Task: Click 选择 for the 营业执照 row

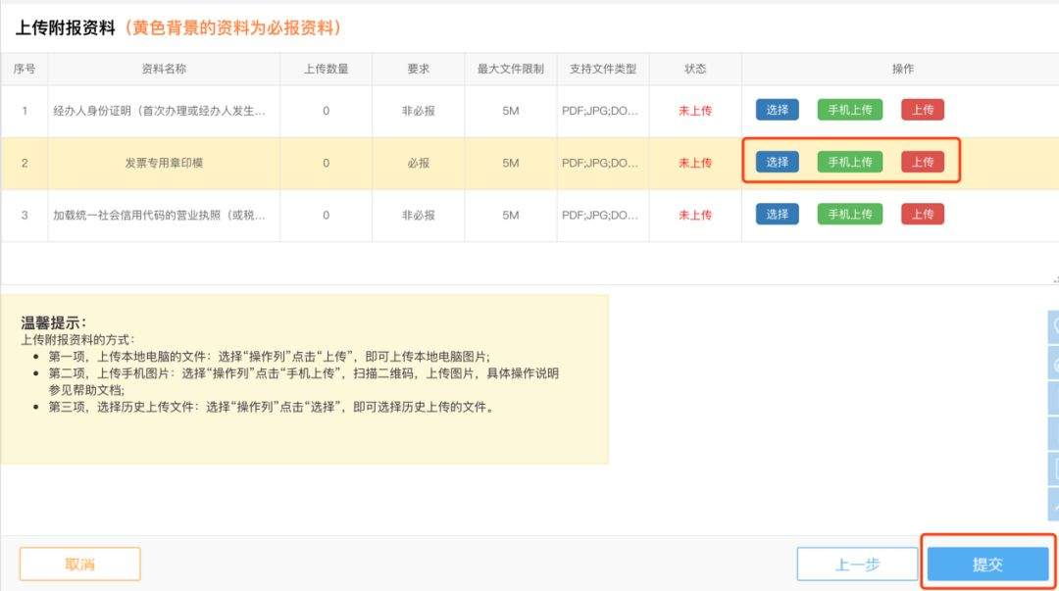Action: click(x=776, y=214)
